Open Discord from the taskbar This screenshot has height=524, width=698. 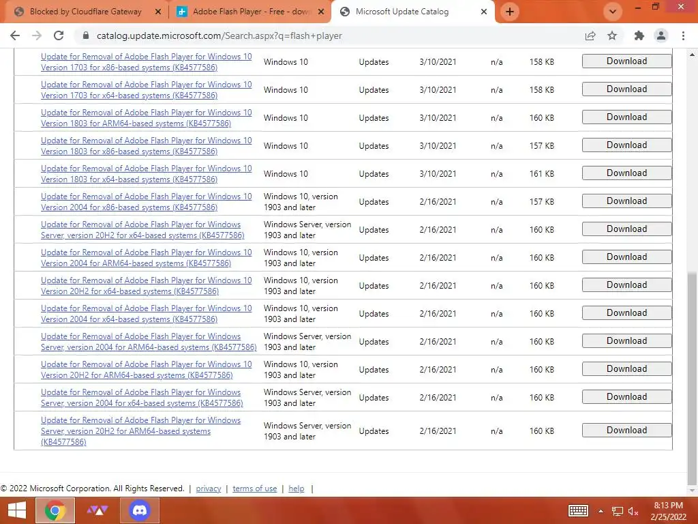click(140, 510)
